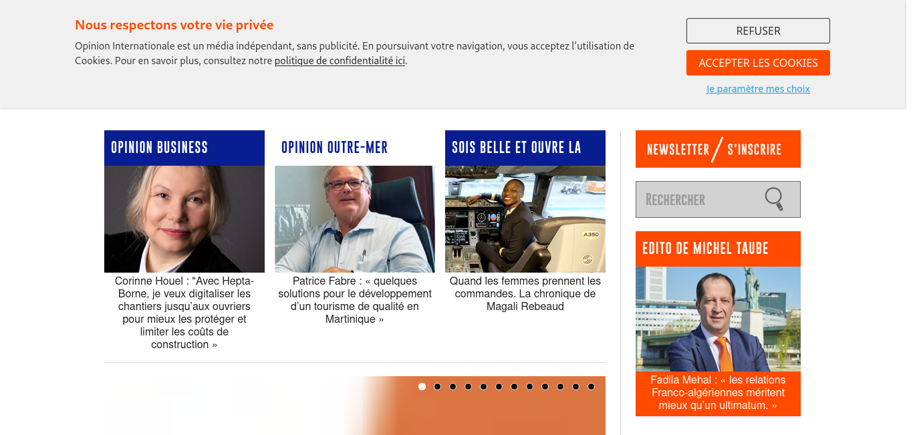This screenshot has height=435, width=913.
Task: Click the Refuser cookies button
Action: pyautogui.click(x=758, y=31)
